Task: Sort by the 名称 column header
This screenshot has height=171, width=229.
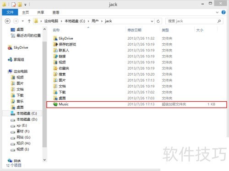Action: pos(56,30)
